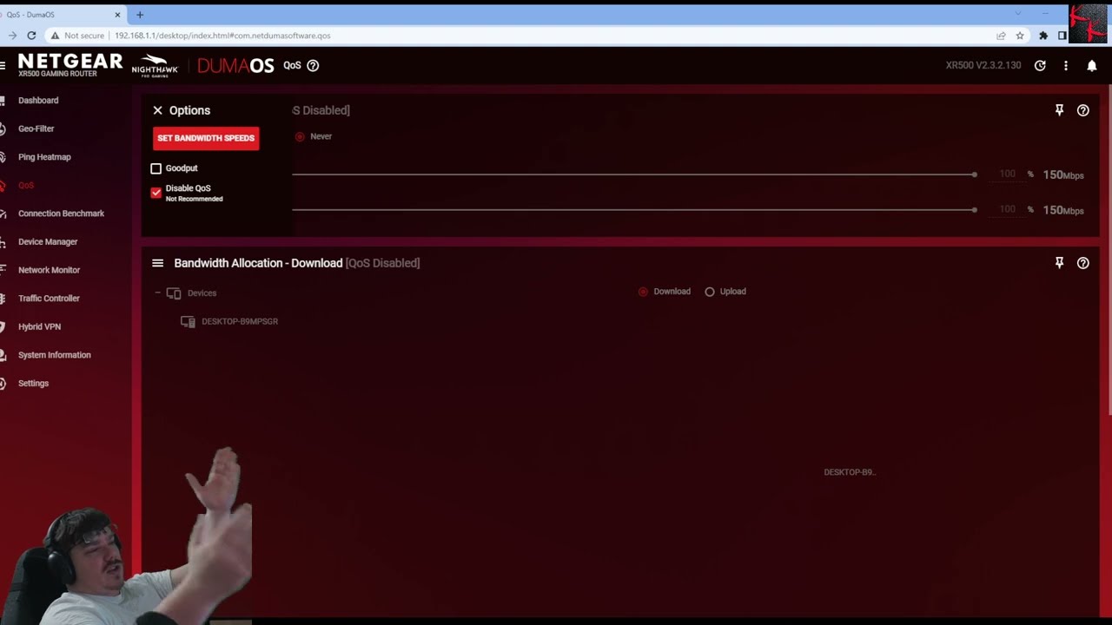The image size is (1112, 625).
Task: Open a new browser tab
Action: click(x=140, y=15)
